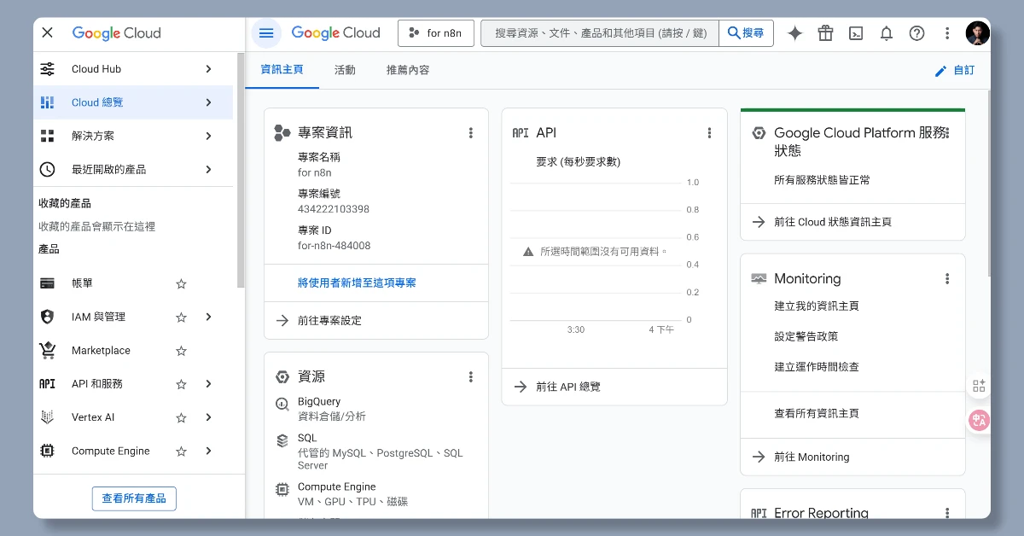Open BigQuery in the 資源 card
The width and height of the screenshot is (1024, 536).
pos(319,402)
